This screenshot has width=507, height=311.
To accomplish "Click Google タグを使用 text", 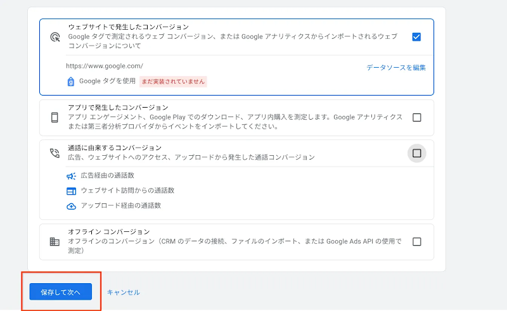I will (x=107, y=81).
